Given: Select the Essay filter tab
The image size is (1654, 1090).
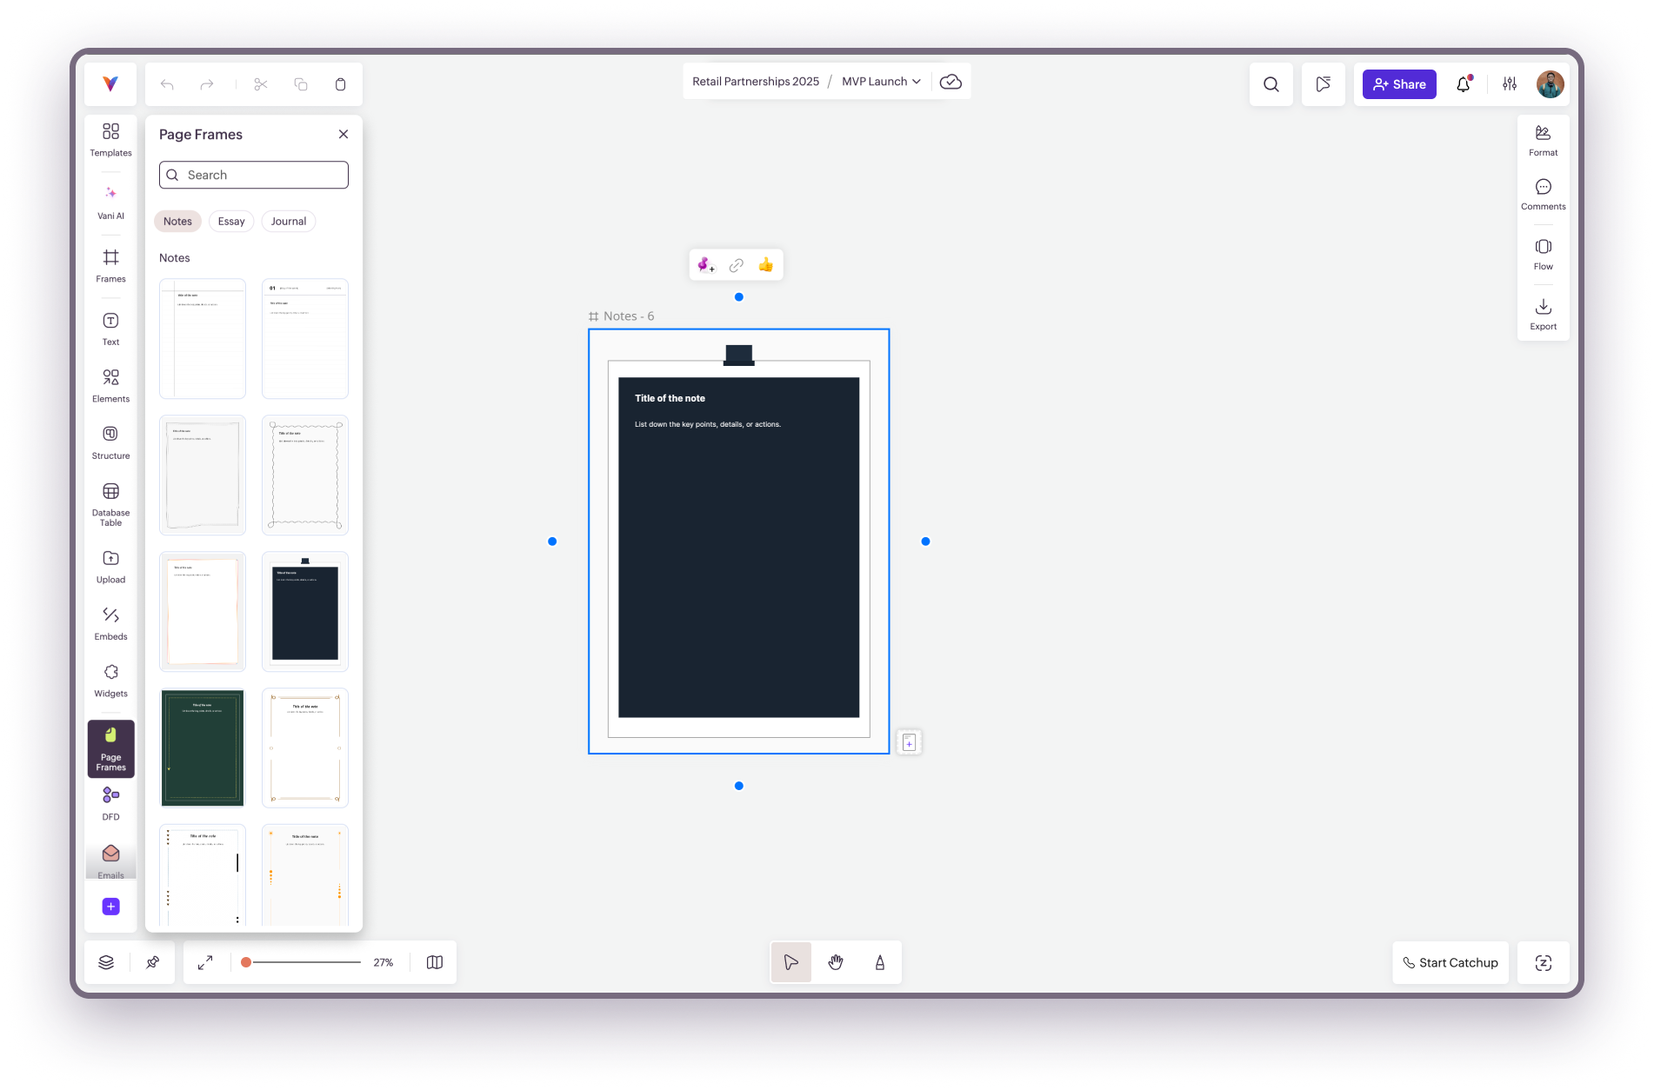Looking at the screenshot, I should (x=231, y=222).
